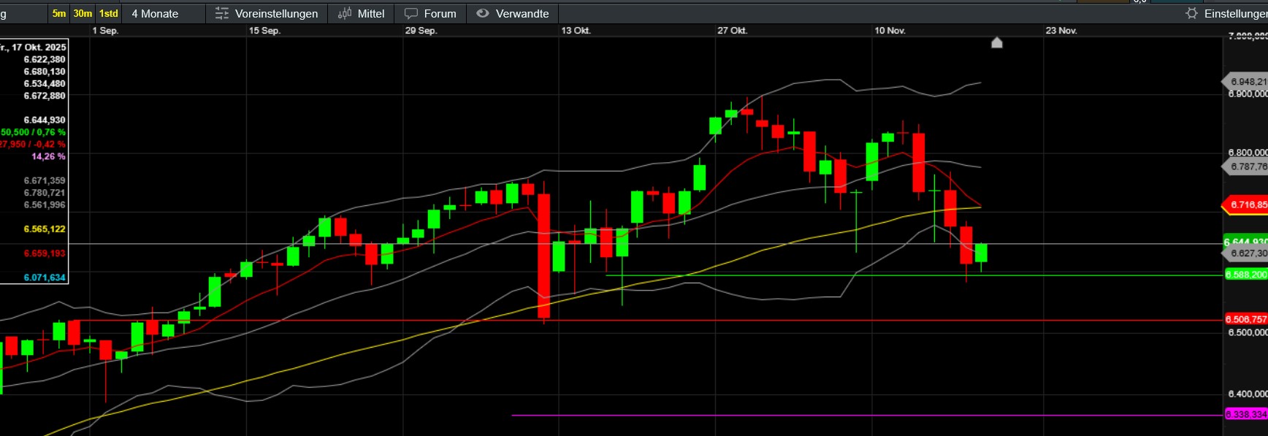Open the 4 Monate time range selector
1268x436 pixels.
[155, 13]
